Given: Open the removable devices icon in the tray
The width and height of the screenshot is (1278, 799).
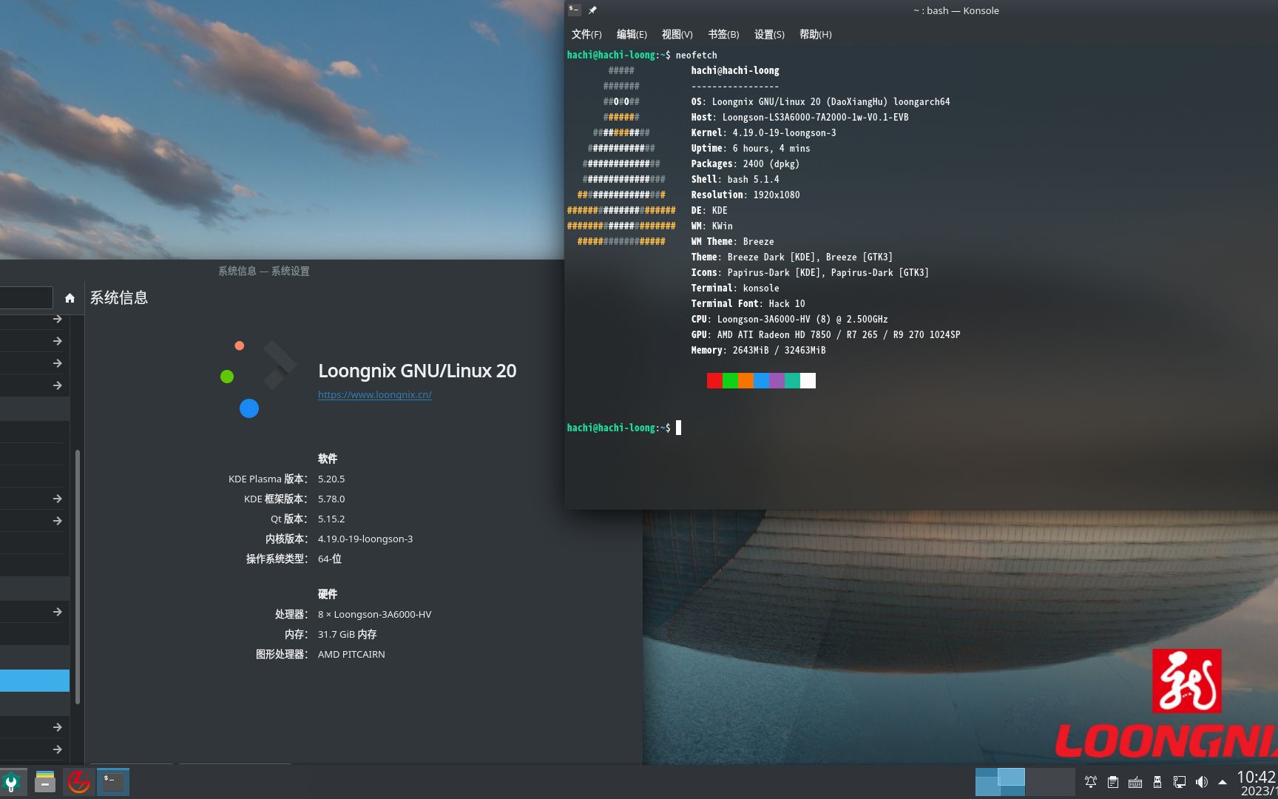Looking at the screenshot, I should coord(1157,782).
